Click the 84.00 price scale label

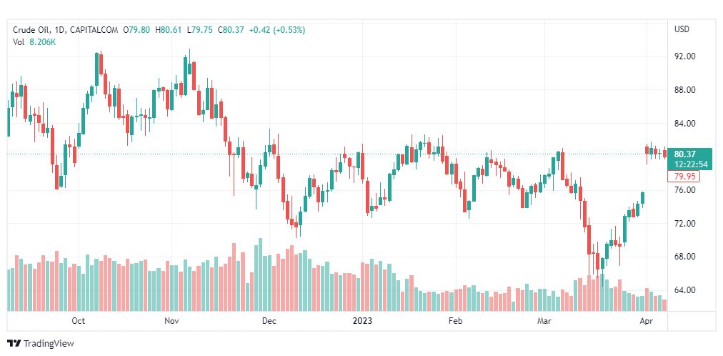click(x=685, y=124)
